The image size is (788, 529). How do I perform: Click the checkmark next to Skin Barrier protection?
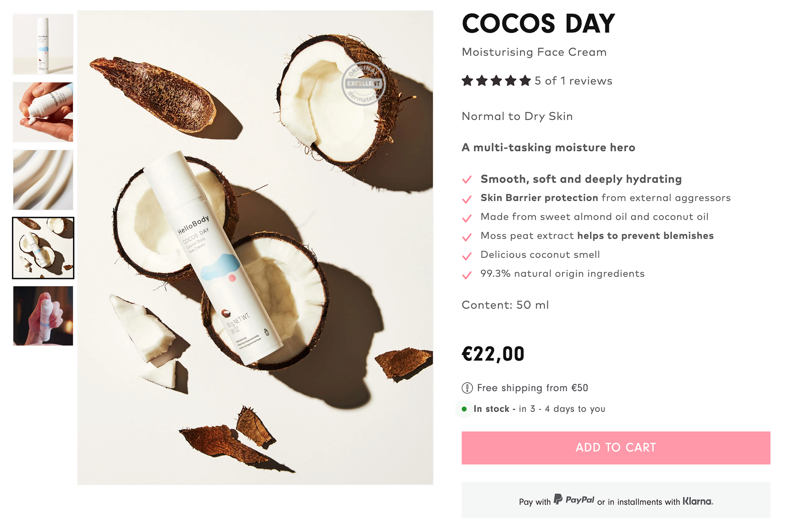click(x=467, y=199)
